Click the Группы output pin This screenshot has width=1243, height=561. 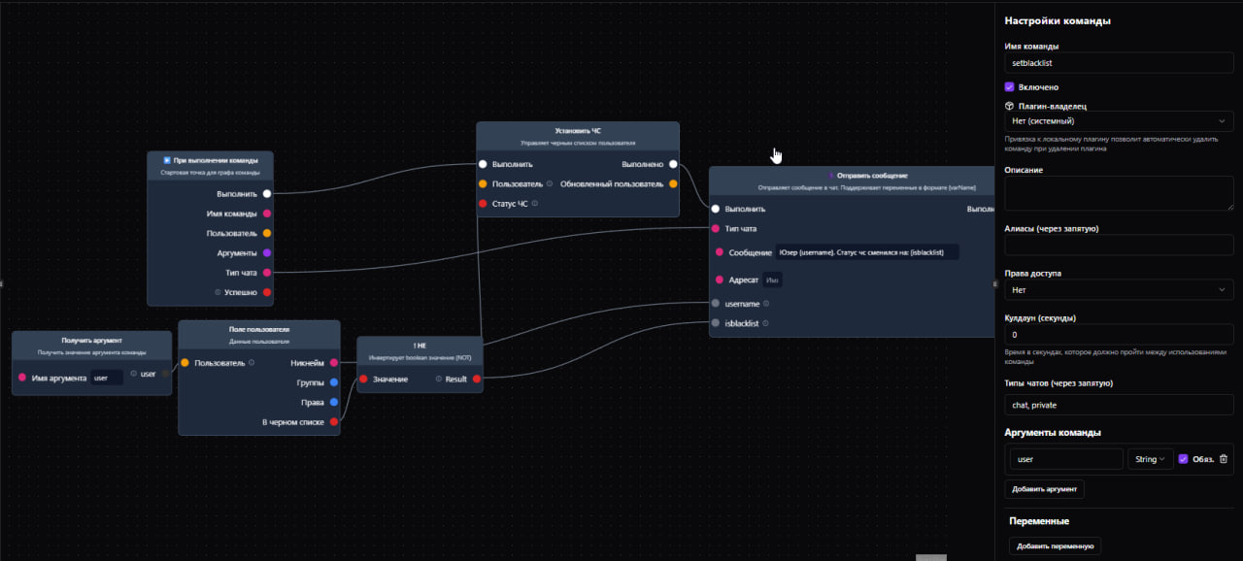pyautogui.click(x=334, y=382)
